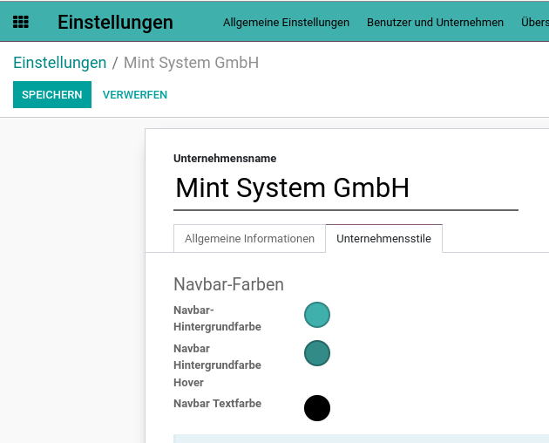Viewport: 549px width, 443px height.
Task: Click the Unternehmensname label above the field
Action: 225,159
